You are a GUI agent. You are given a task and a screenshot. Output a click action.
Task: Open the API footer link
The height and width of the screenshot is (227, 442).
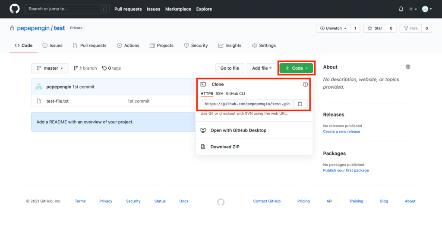329,201
